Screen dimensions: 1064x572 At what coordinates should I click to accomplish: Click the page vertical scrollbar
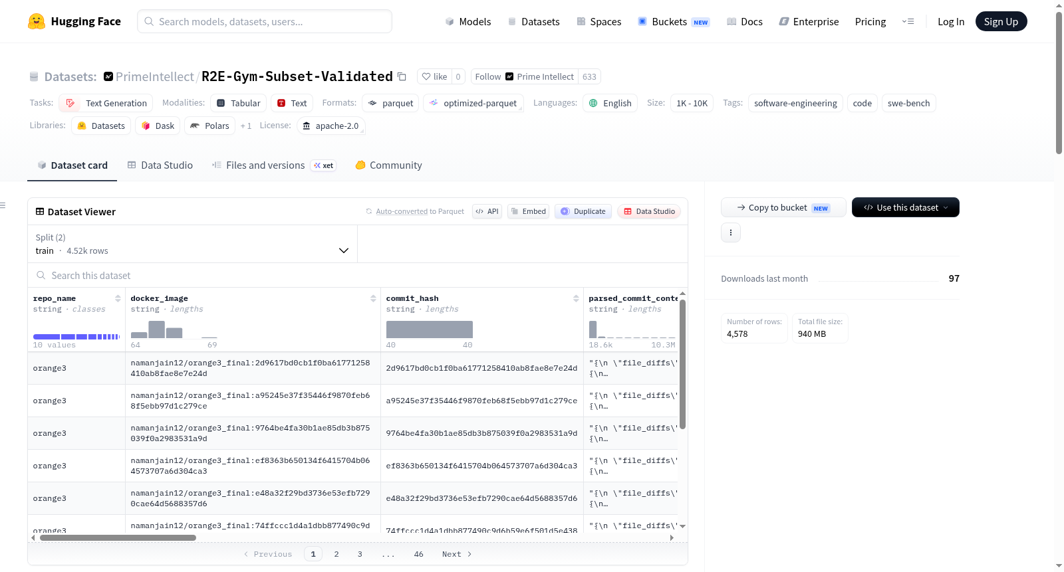tap(1059, 83)
